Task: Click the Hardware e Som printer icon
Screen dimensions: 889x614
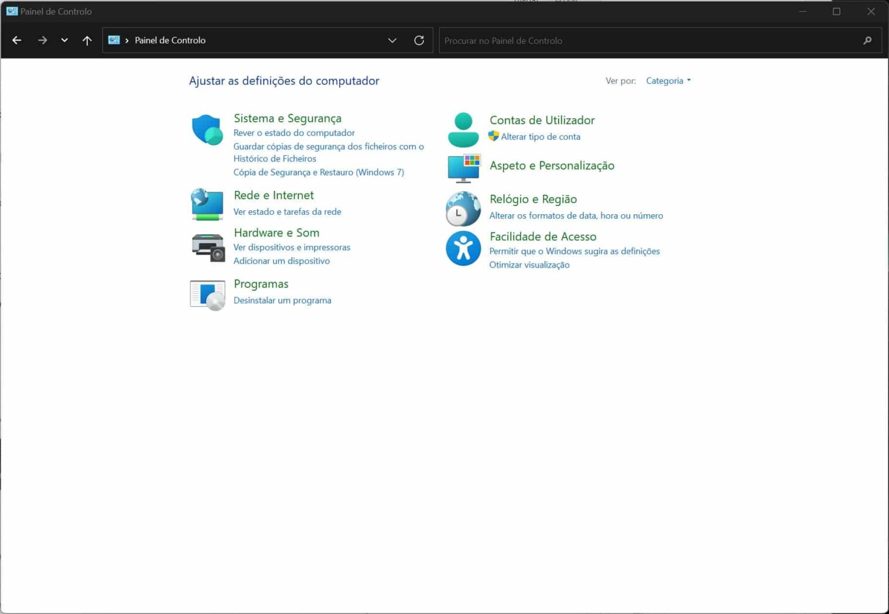Action: point(208,247)
